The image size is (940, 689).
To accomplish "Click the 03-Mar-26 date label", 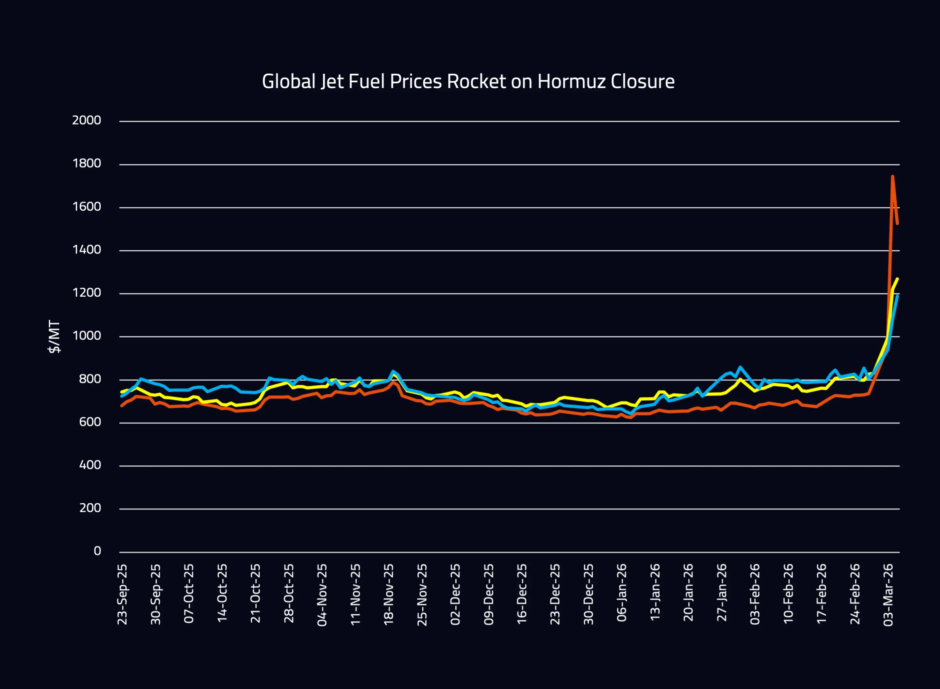I will 888,595.
